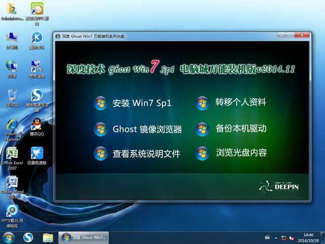The image size is (325, 244).
Task: Open the broadband connection (宽带连接) shortcut
Action: click(37, 69)
